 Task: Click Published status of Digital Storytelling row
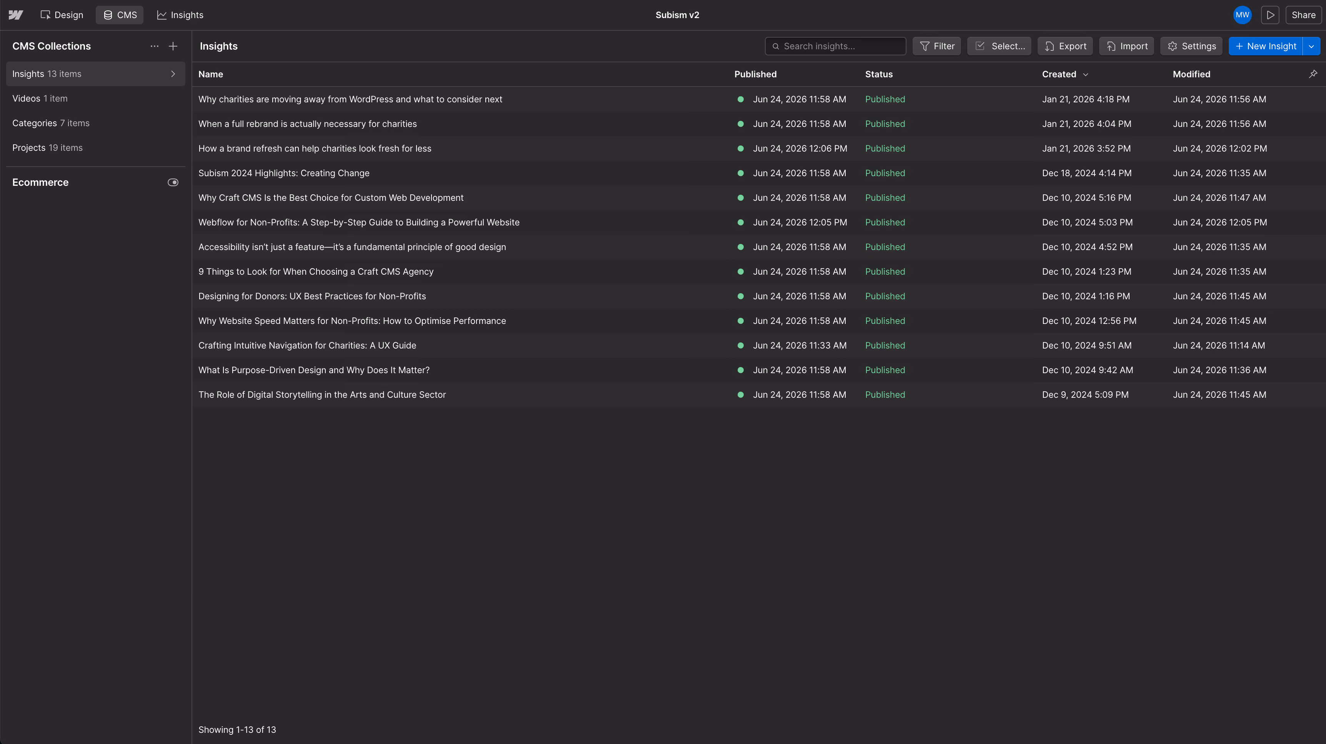tap(885, 395)
